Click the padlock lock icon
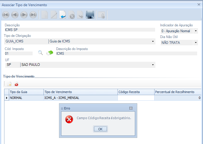Image resolution: width=203 pixels, height=144 pixels. tap(102, 15)
